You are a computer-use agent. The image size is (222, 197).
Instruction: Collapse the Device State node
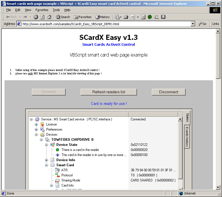click(x=46, y=145)
